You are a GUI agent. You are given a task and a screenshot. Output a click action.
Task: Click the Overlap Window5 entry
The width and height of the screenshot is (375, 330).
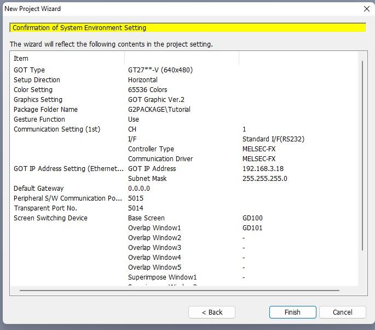pos(154,267)
